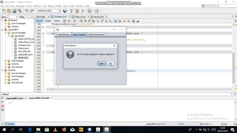Switch to LaporanBP2 (run) output tab
This screenshot has width=237, height=133.
pos(14,98)
